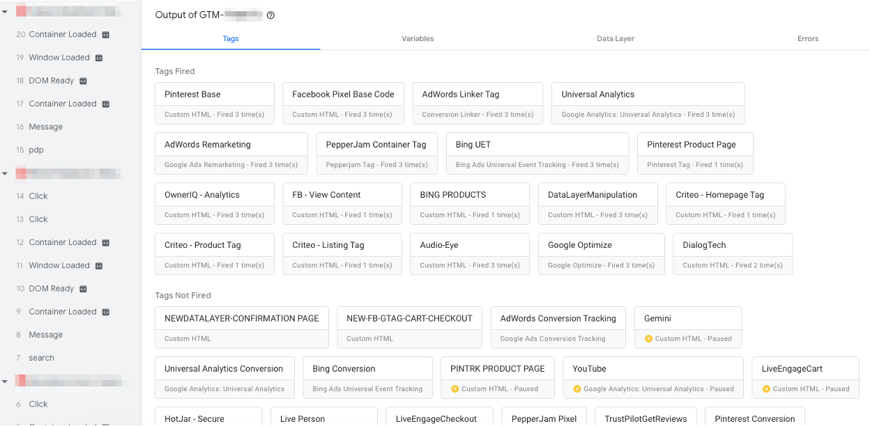Open the NEW-FB-GTAG-CART-CHECKOUT tag

(410, 327)
